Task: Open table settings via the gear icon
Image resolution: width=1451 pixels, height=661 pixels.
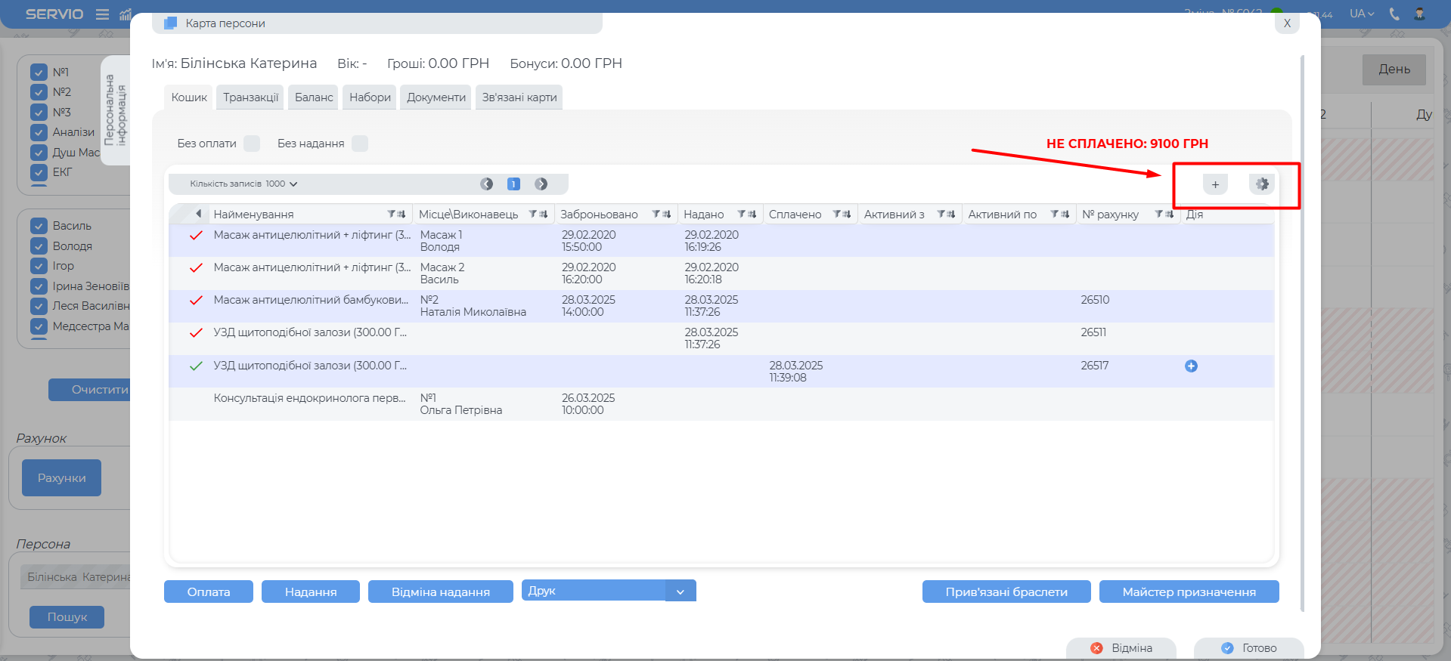Action: pyautogui.click(x=1261, y=184)
